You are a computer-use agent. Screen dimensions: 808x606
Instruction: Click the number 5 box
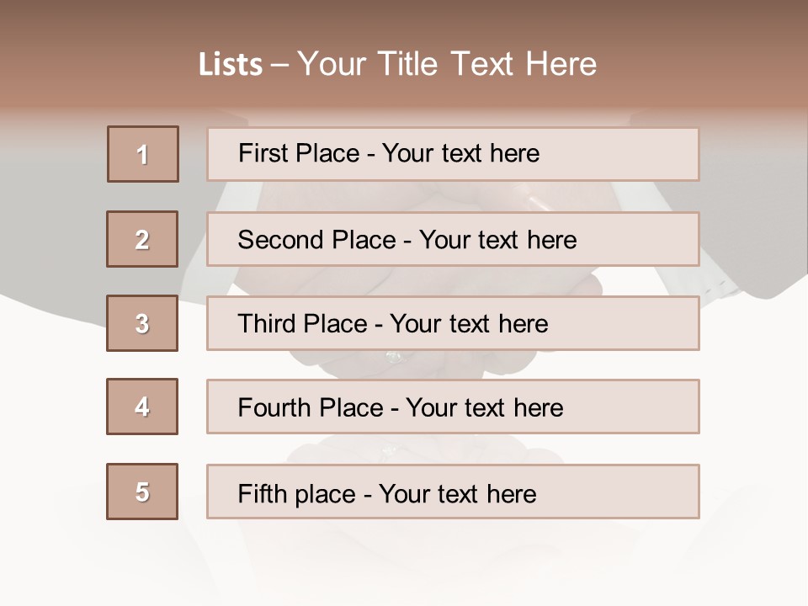pyautogui.click(x=142, y=492)
